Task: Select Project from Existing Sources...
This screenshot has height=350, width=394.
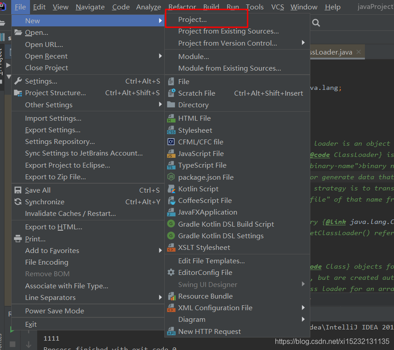Action: tap(237, 31)
